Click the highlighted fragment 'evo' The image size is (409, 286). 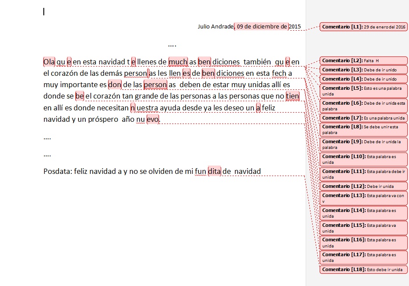153,119
